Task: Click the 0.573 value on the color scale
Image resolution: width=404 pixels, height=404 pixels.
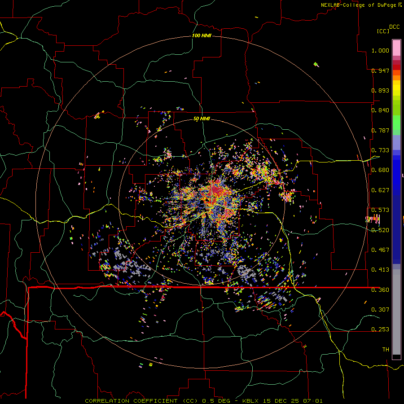Action: [x=380, y=210]
